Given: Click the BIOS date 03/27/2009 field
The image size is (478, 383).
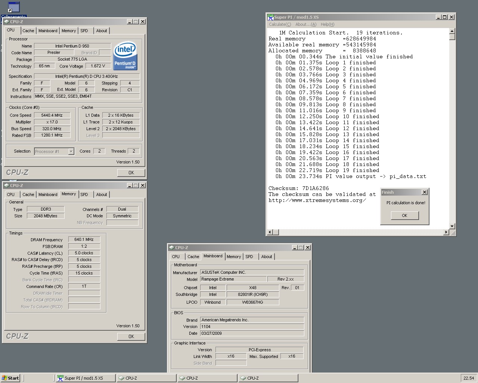Looking at the screenshot, I should (x=252, y=333).
